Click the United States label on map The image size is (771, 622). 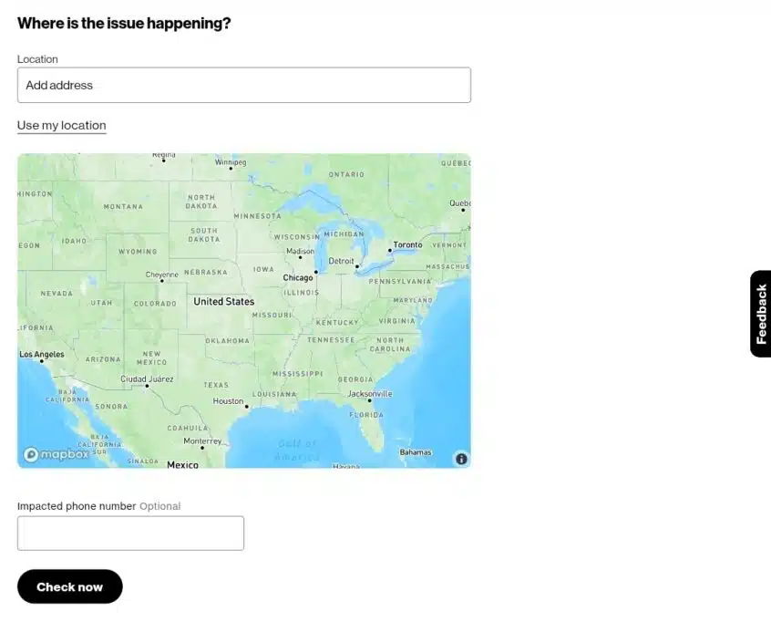(x=224, y=302)
